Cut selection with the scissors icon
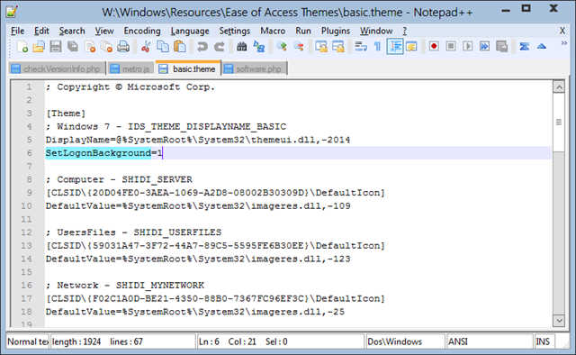576x355 pixels. click(x=146, y=47)
